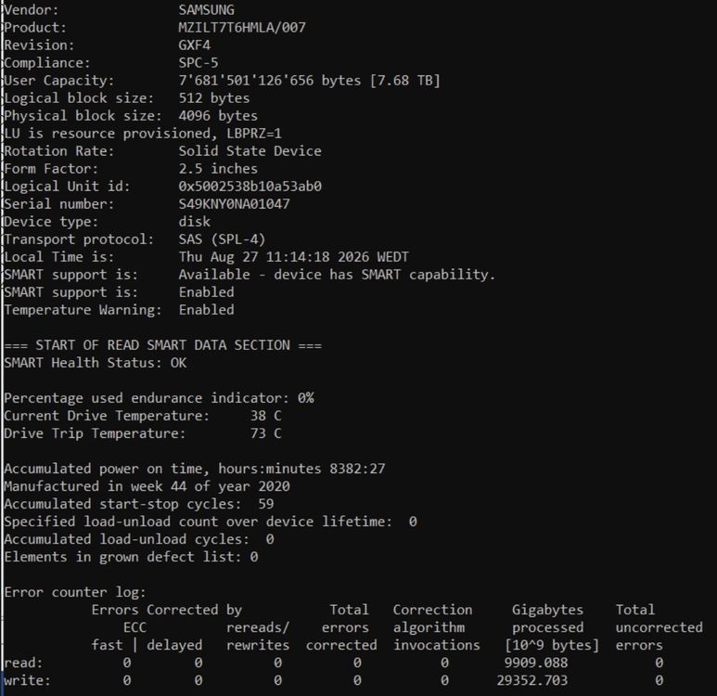Click the Error counter log heading
The image size is (717, 696).
point(75,592)
